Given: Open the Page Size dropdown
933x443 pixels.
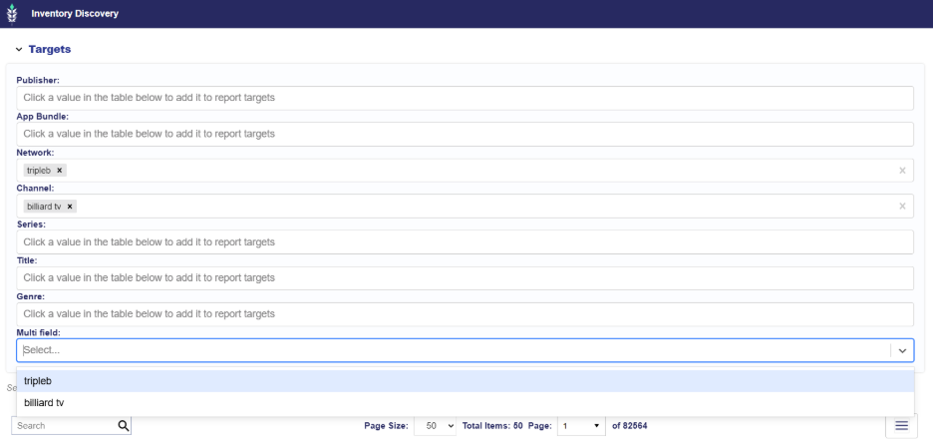Looking at the screenshot, I should 435,425.
